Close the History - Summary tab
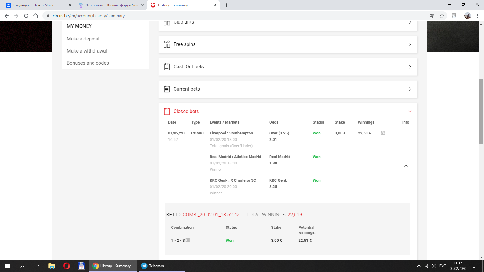 [x=215, y=5]
